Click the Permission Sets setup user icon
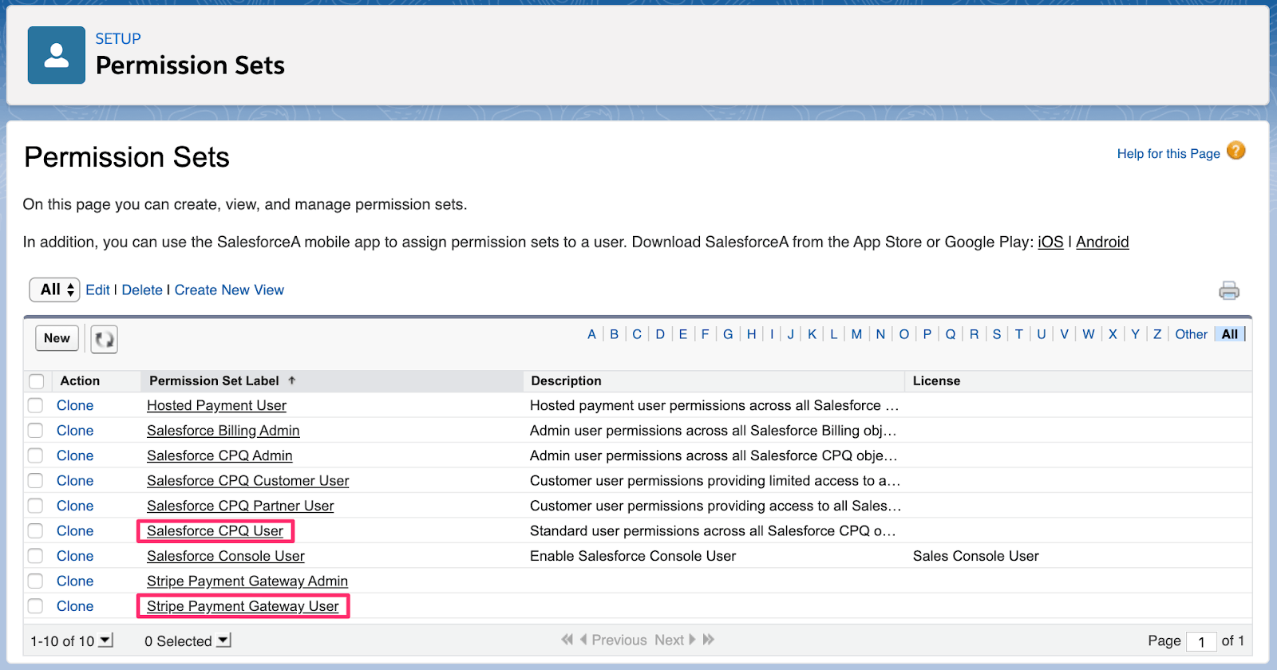The width and height of the screenshot is (1277, 670). [57, 55]
